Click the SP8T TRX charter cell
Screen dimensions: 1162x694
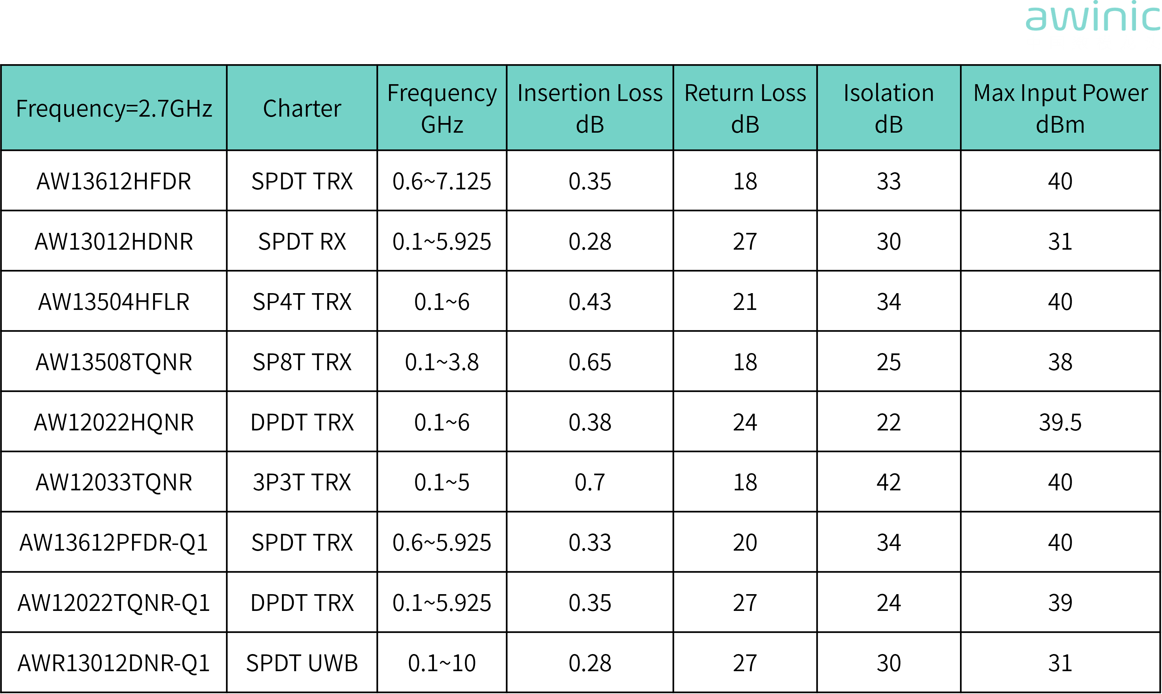(x=302, y=362)
